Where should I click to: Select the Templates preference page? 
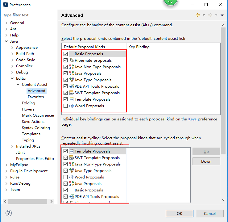click(31, 134)
